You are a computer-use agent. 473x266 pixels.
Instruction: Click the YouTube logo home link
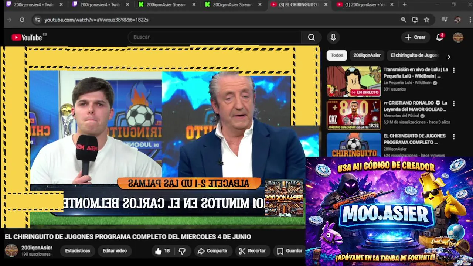(x=27, y=37)
